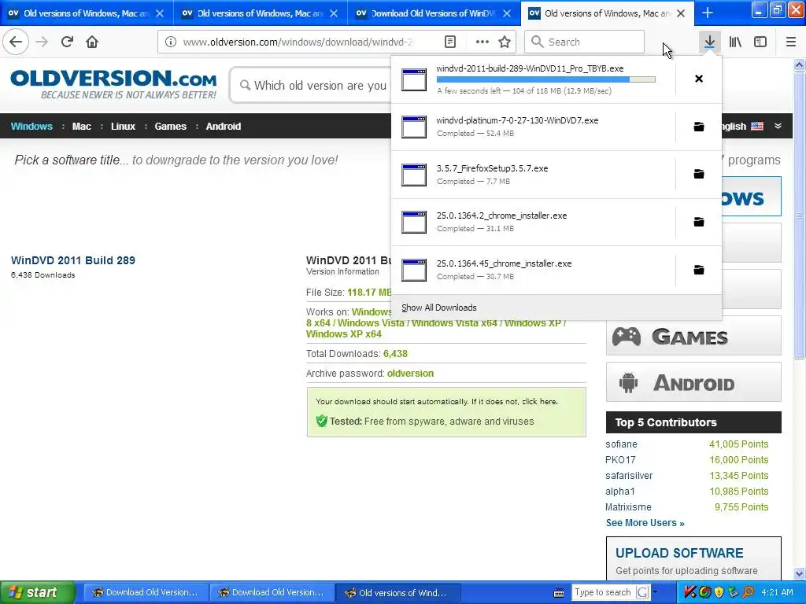Image resolution: width=806 pixels, height=604 pixels.
Task: Close the active Old versions tab
Action: (x=681, y=13)
